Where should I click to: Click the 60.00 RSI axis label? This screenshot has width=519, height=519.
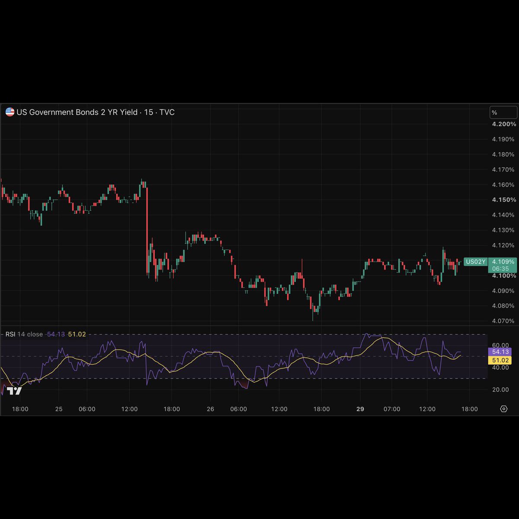[500, 345]
